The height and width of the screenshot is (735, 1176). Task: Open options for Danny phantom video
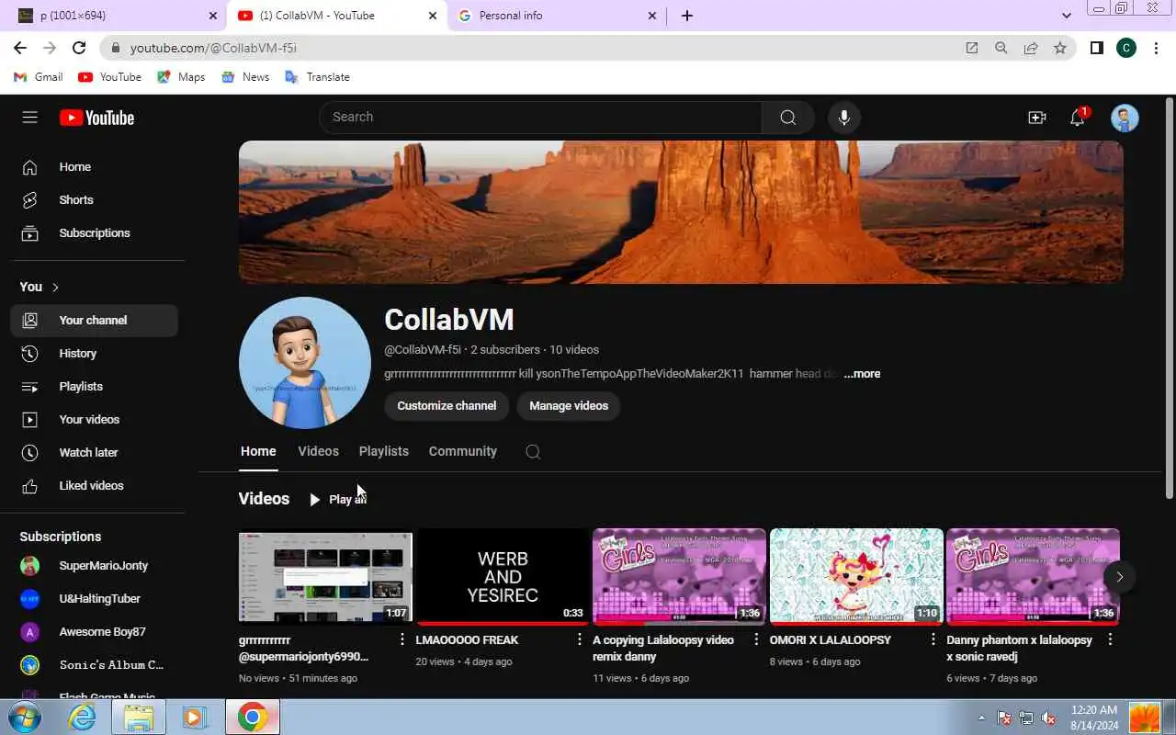click(x=1110, y=639)
